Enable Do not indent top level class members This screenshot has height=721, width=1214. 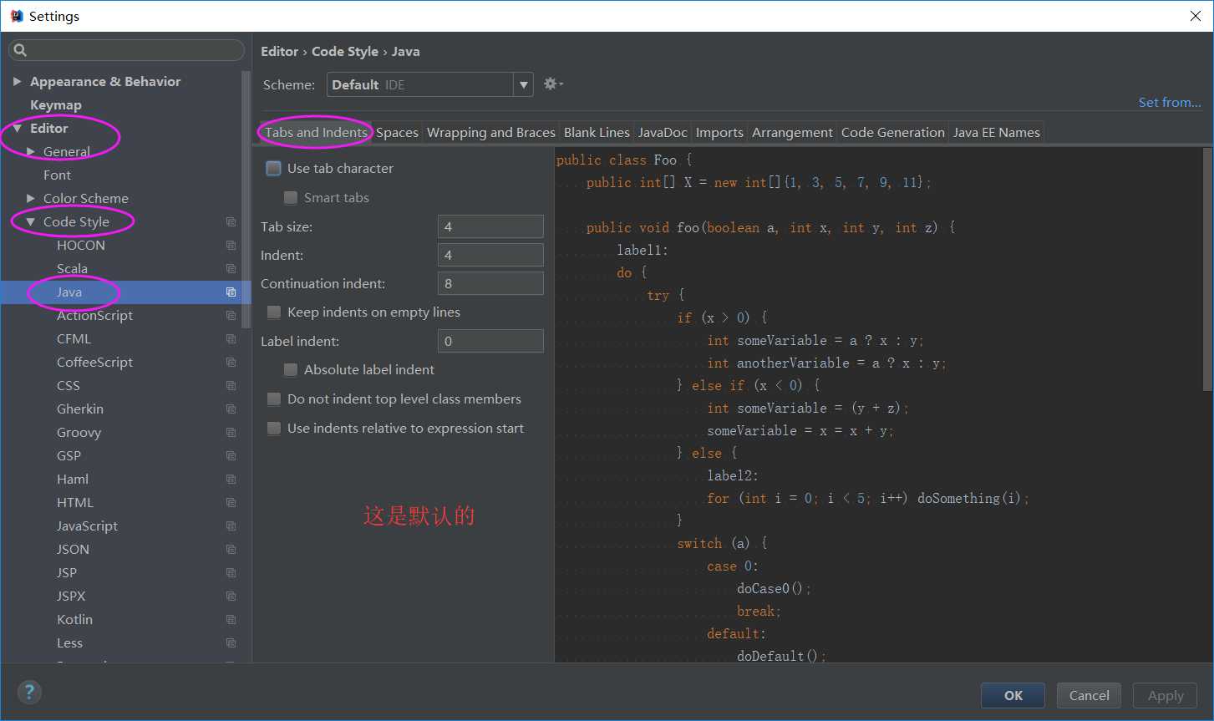pyautogui.click(x=273, y=399)
